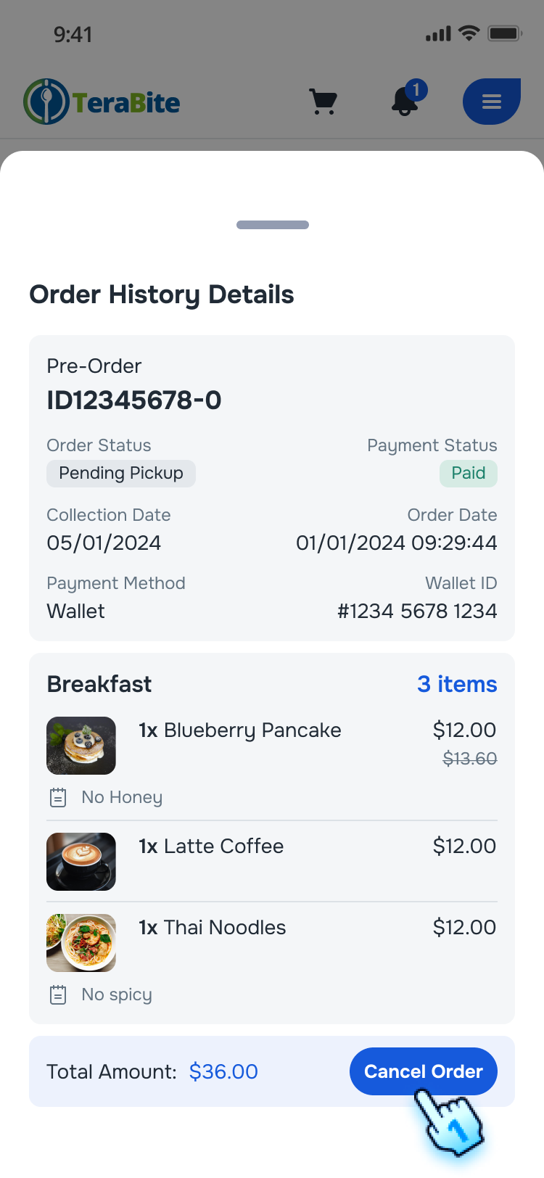
Task: Toggle the Paid payment status badge
Action: click(x=468, y=473)
